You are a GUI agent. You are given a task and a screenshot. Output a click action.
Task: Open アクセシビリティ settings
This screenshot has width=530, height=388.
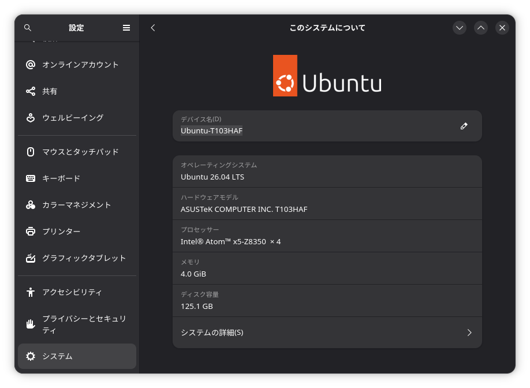click(77, 292)
